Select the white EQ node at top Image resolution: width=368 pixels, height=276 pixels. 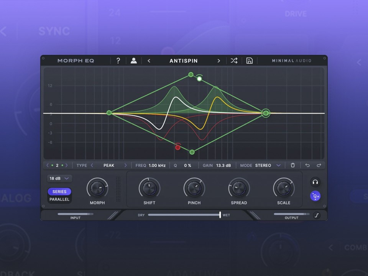point(199,79)
